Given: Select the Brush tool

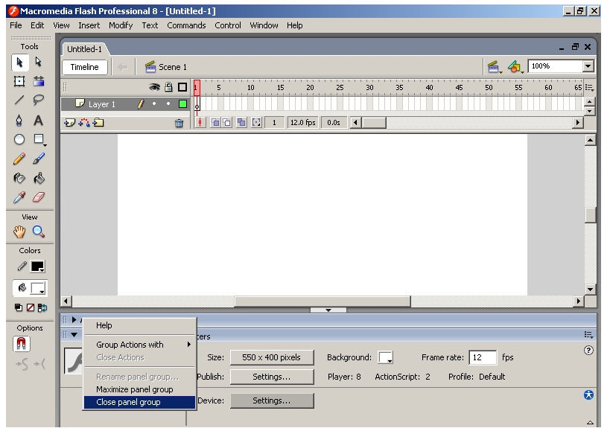Looking at the screenshot, I should [39, 159].
